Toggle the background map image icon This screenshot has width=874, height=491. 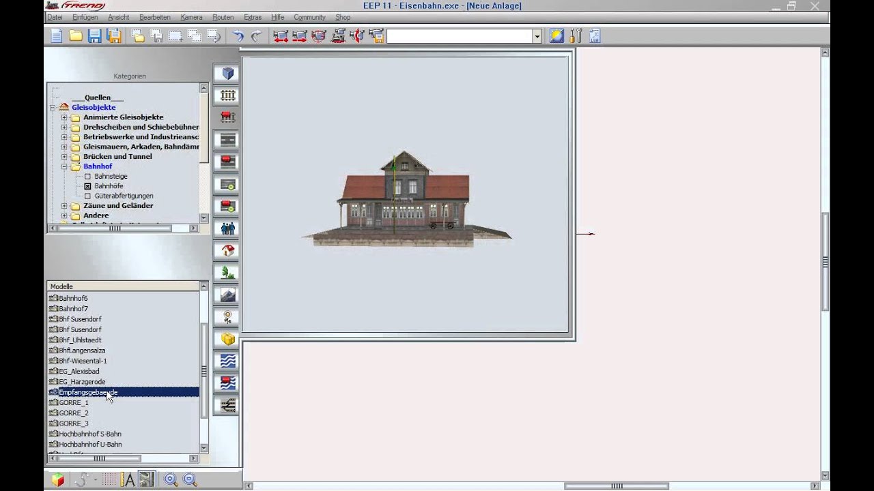coord(147,479)
